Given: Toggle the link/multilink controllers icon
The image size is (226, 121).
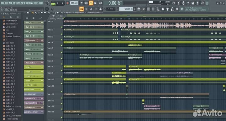Looking at the screenshot, I should (x=96, y=9).
